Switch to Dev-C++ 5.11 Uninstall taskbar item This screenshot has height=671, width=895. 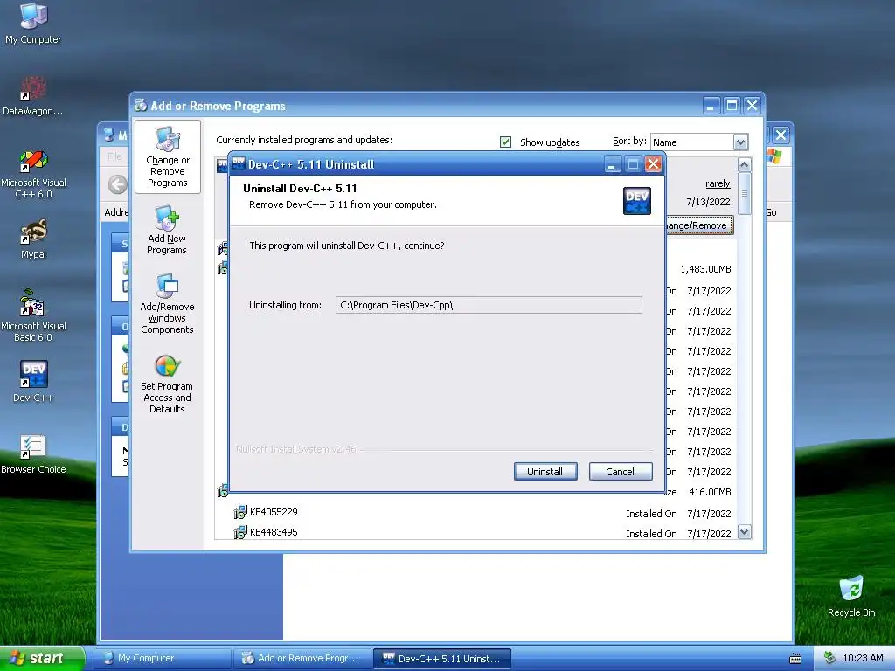tap(441, 658)
